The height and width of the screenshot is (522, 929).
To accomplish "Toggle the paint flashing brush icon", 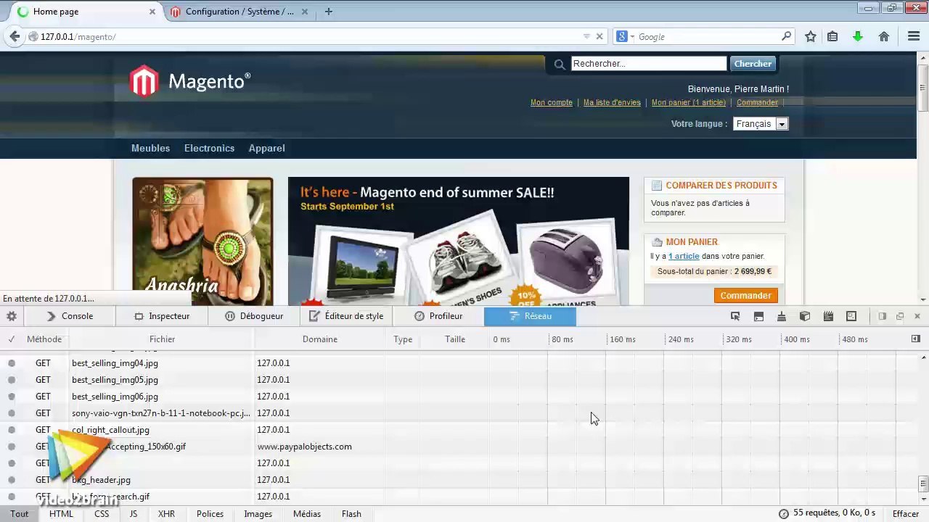I will (782, 316).
